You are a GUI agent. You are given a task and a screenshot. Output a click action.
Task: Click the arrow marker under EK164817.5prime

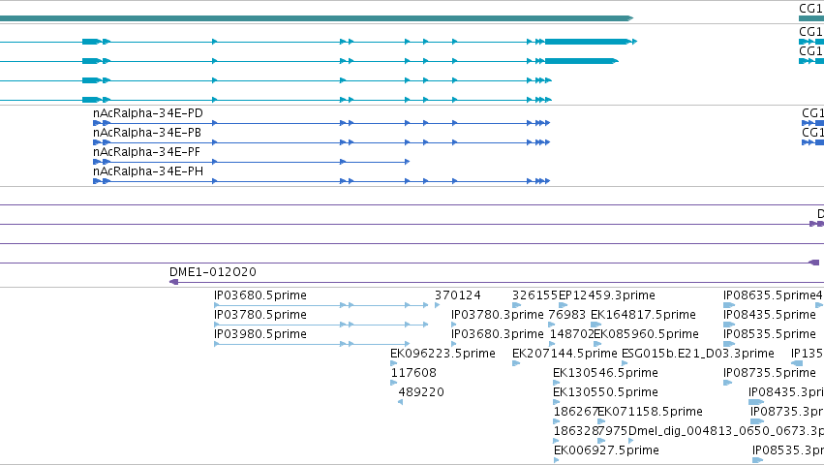[x=595, y=325]
